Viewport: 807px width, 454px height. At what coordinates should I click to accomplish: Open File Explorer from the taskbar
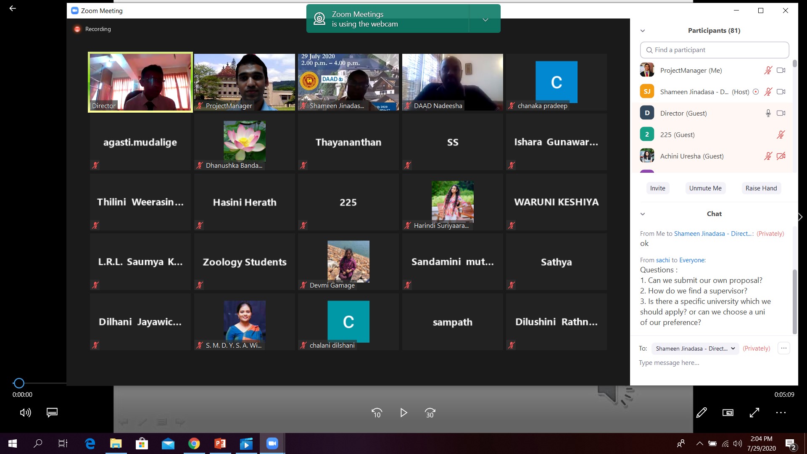(116, 443)
